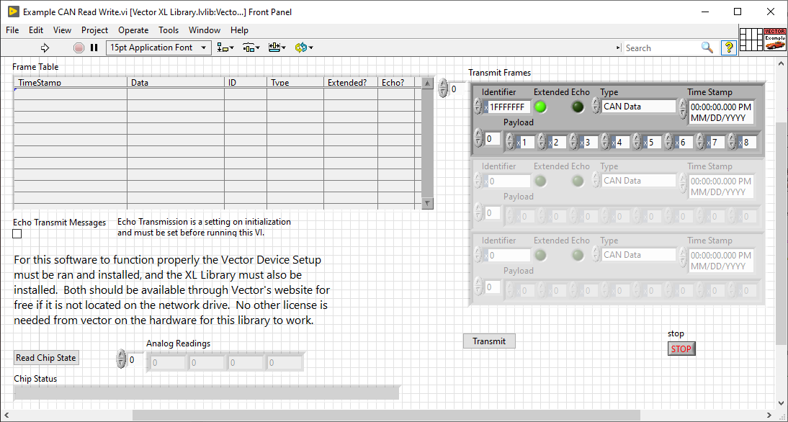788x422 pixels.
Task: Click the window vertical scrollbar thumb
Action: pyautogui.click(x=781, y=233)
